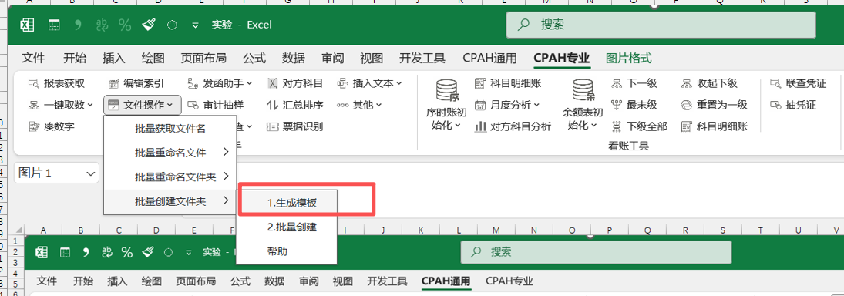
Task: Click the 搜索 search box
Action: click(x=661, y=25)
